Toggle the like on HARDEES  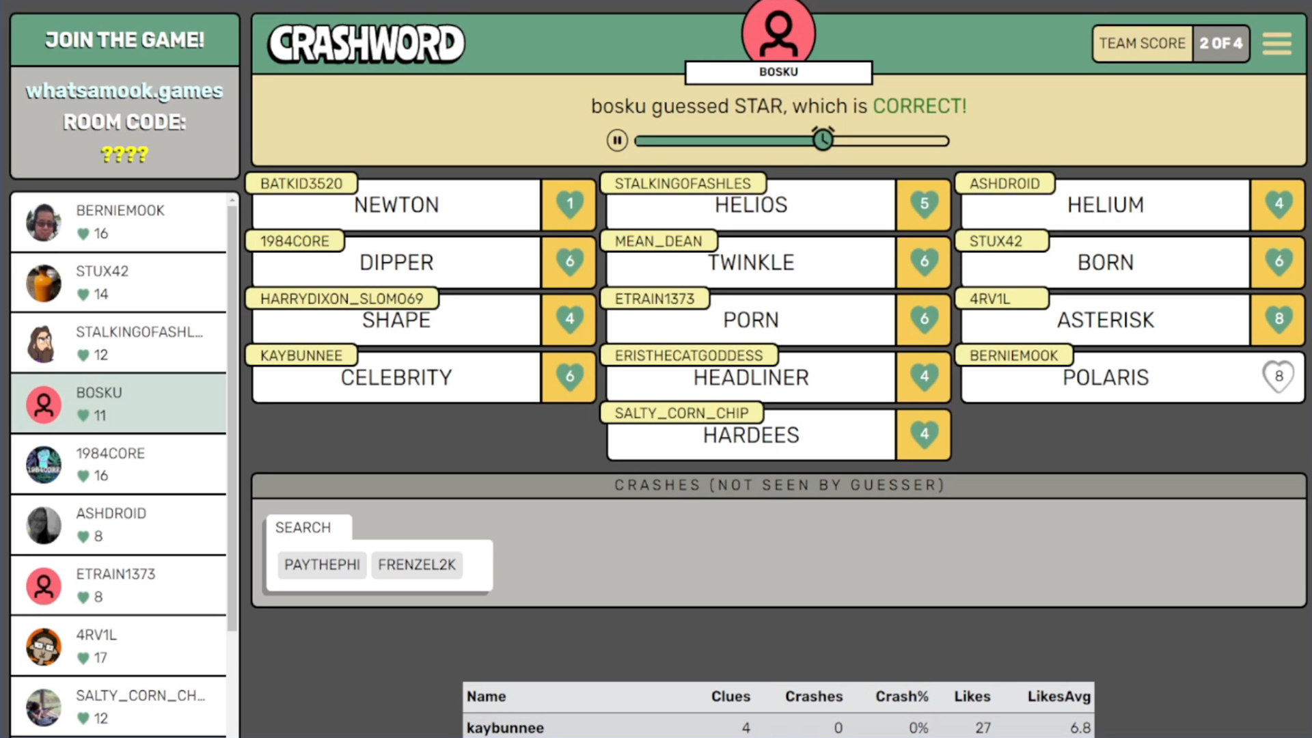923,433
